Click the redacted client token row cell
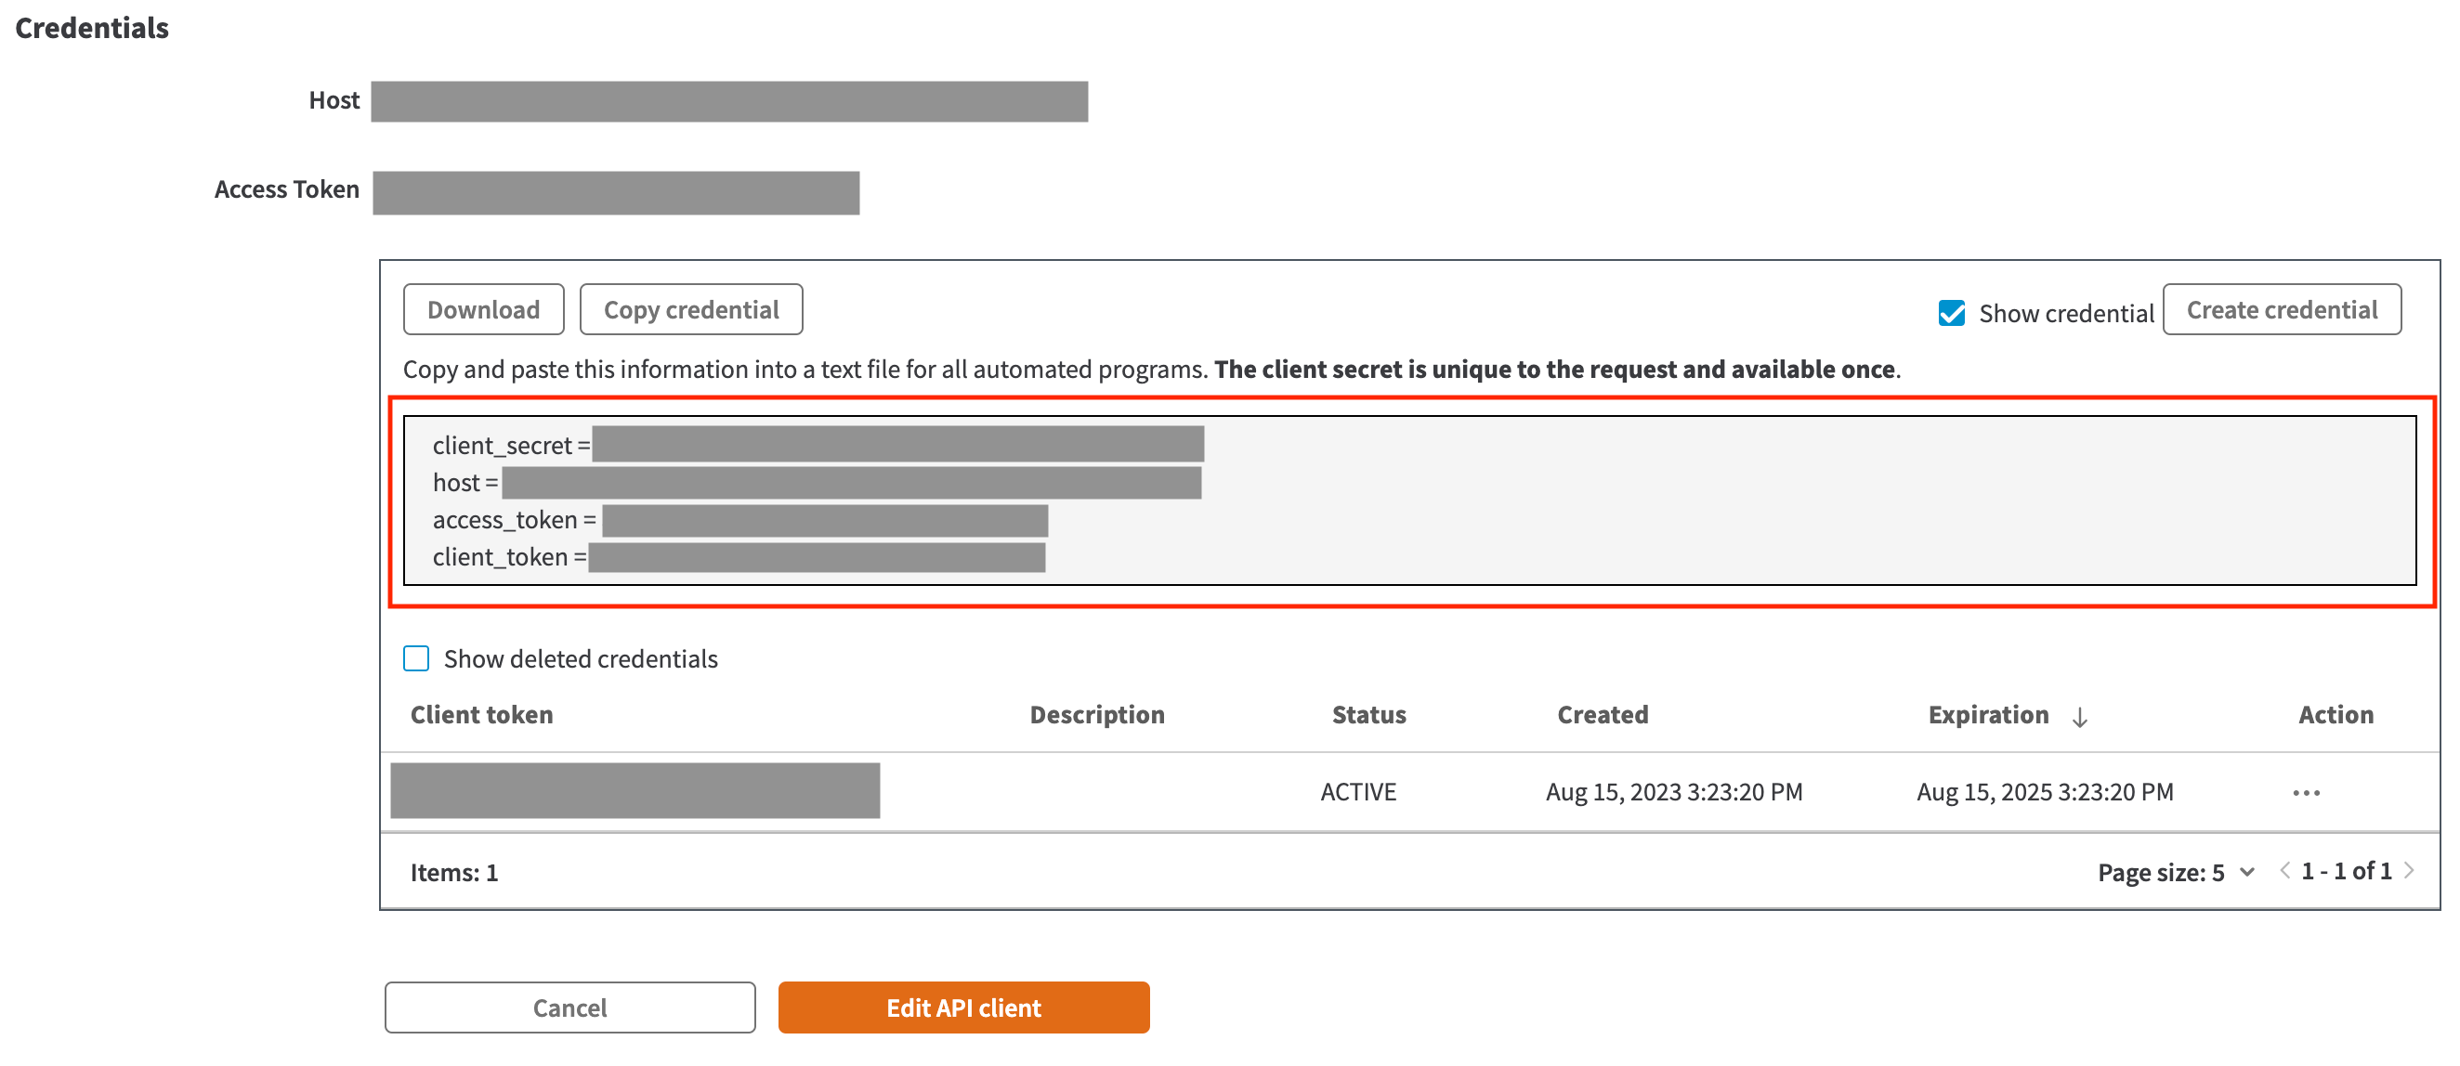The height and width of the screenshot is (1066, 2460). coord(635,790)
